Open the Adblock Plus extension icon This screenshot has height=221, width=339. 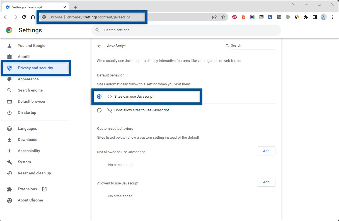tap(234, 17)
